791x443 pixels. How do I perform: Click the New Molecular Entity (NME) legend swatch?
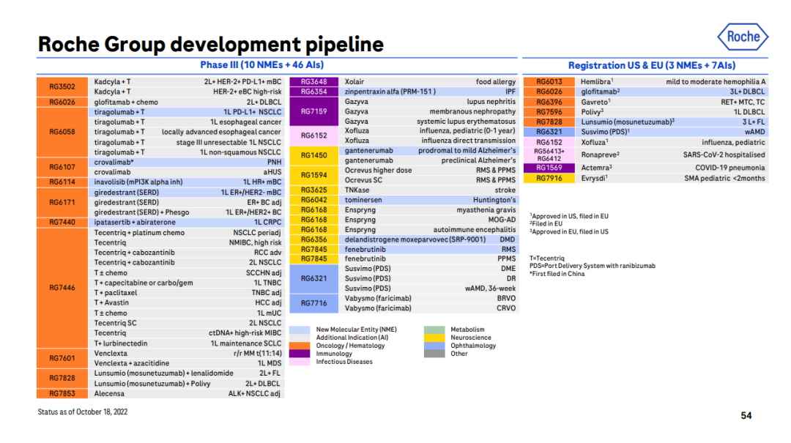pyautogui.click(x=299, y=330)
